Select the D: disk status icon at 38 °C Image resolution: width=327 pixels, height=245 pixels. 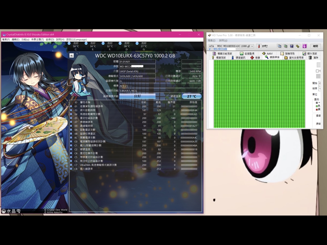tap(120, 43)
